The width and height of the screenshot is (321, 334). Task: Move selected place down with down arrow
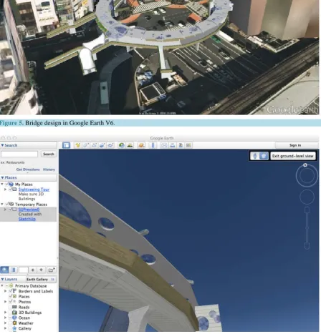click(41, 270)
